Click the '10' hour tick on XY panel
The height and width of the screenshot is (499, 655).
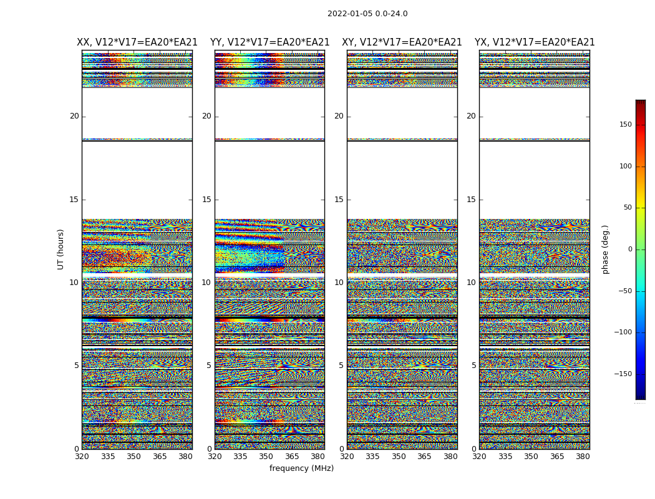[x=339, y=283]
